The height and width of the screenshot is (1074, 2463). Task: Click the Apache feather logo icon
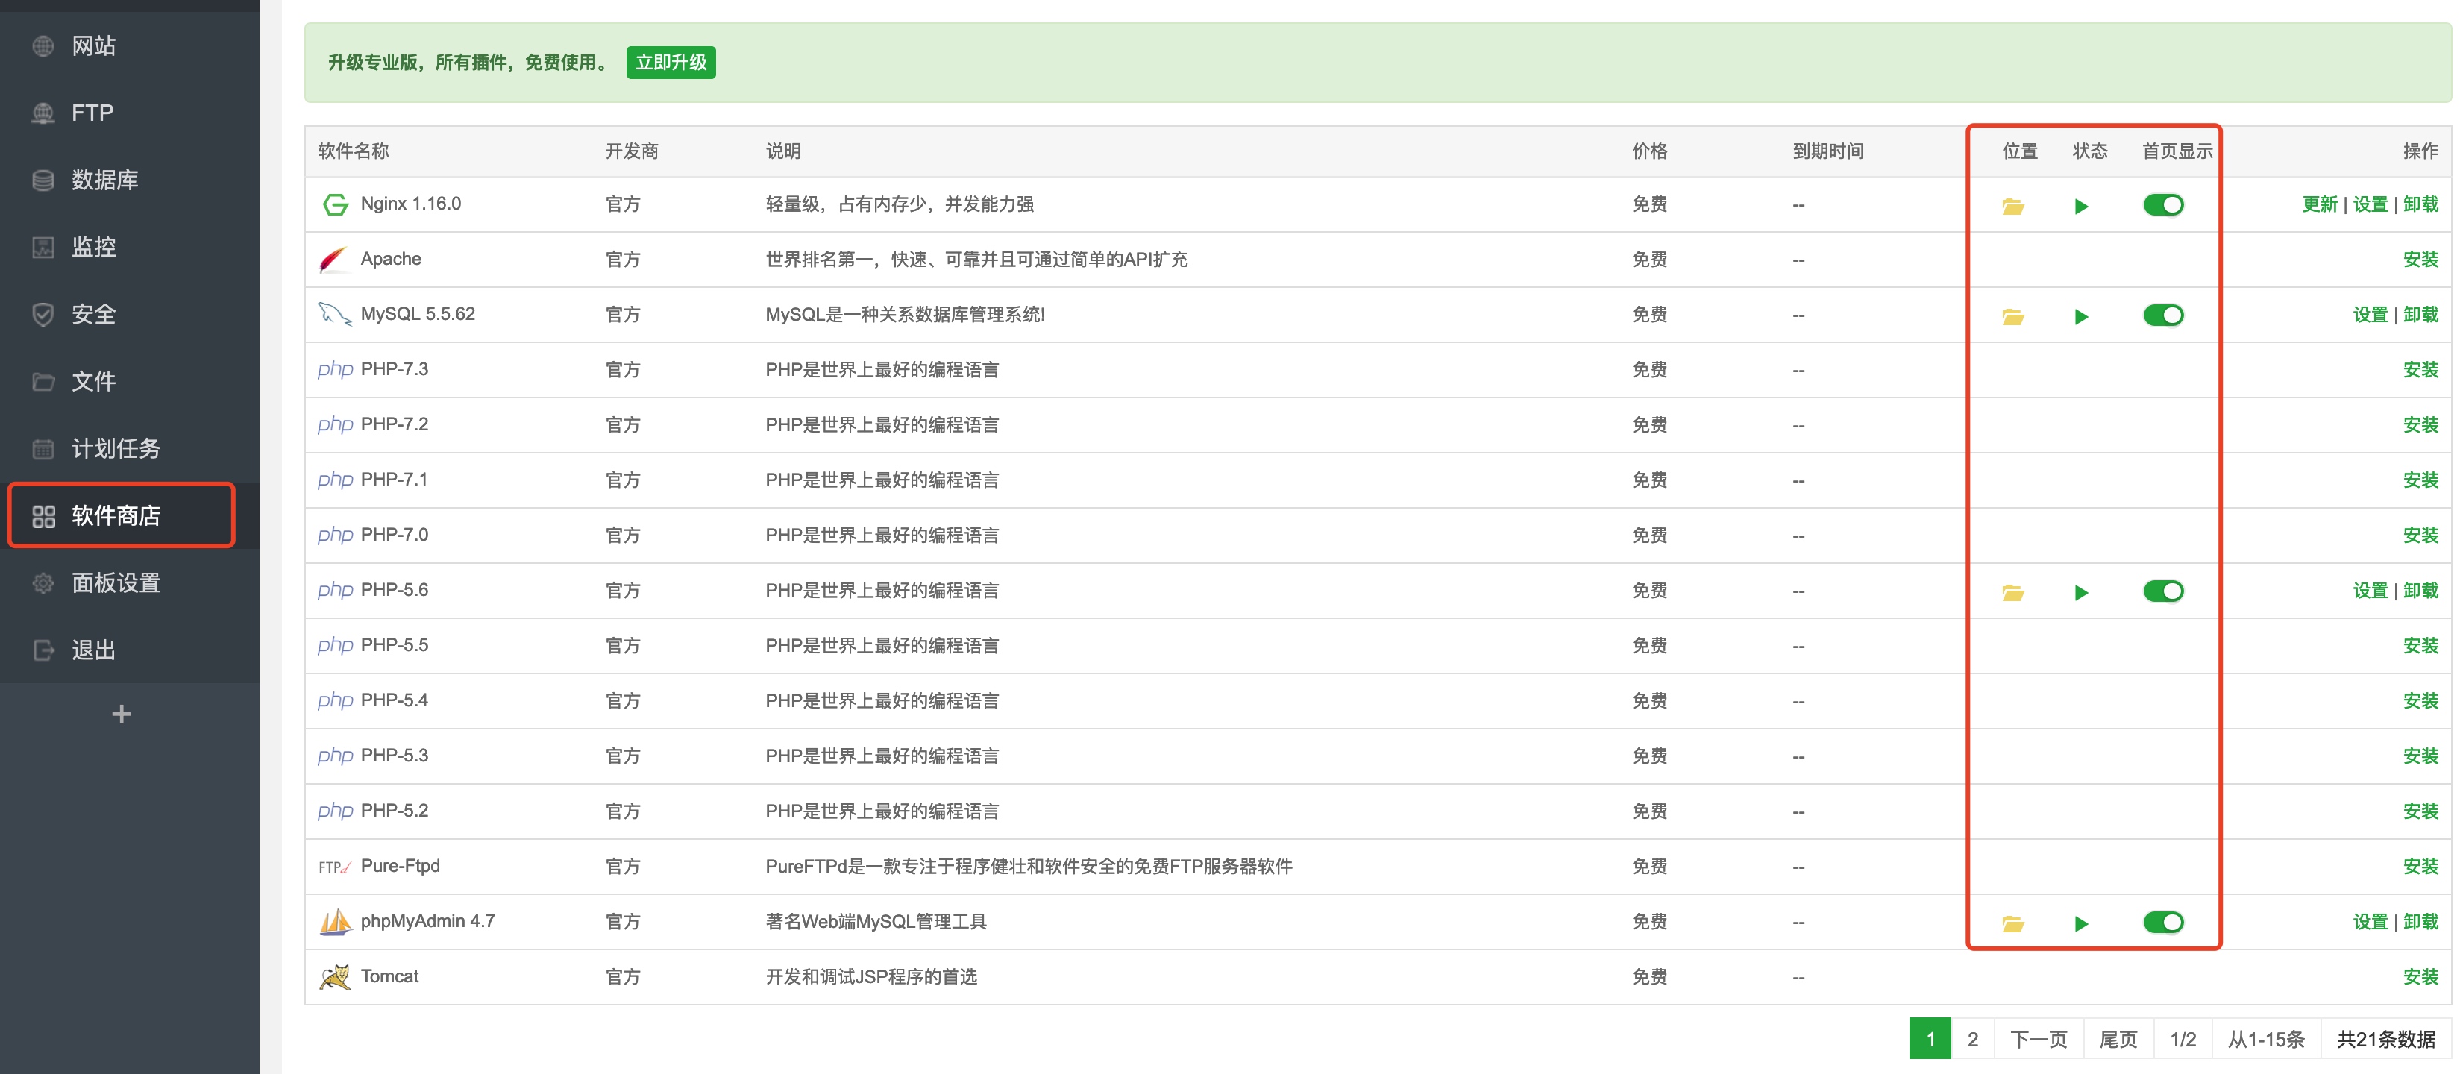pyautogui.click(x=333, y=259)
